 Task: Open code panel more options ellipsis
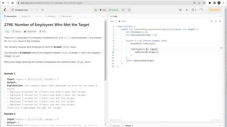tap(220, 16)
